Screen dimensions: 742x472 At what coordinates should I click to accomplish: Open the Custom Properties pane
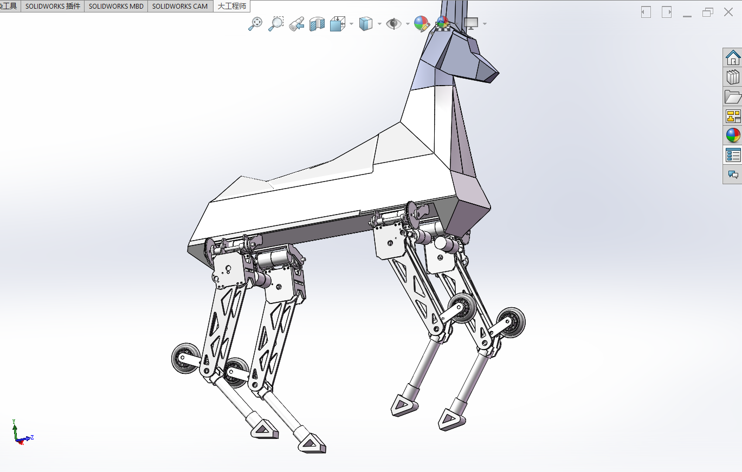(x=733, y=155)
